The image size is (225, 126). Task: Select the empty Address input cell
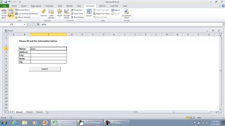pyautogui.click(x=49, y=52)
